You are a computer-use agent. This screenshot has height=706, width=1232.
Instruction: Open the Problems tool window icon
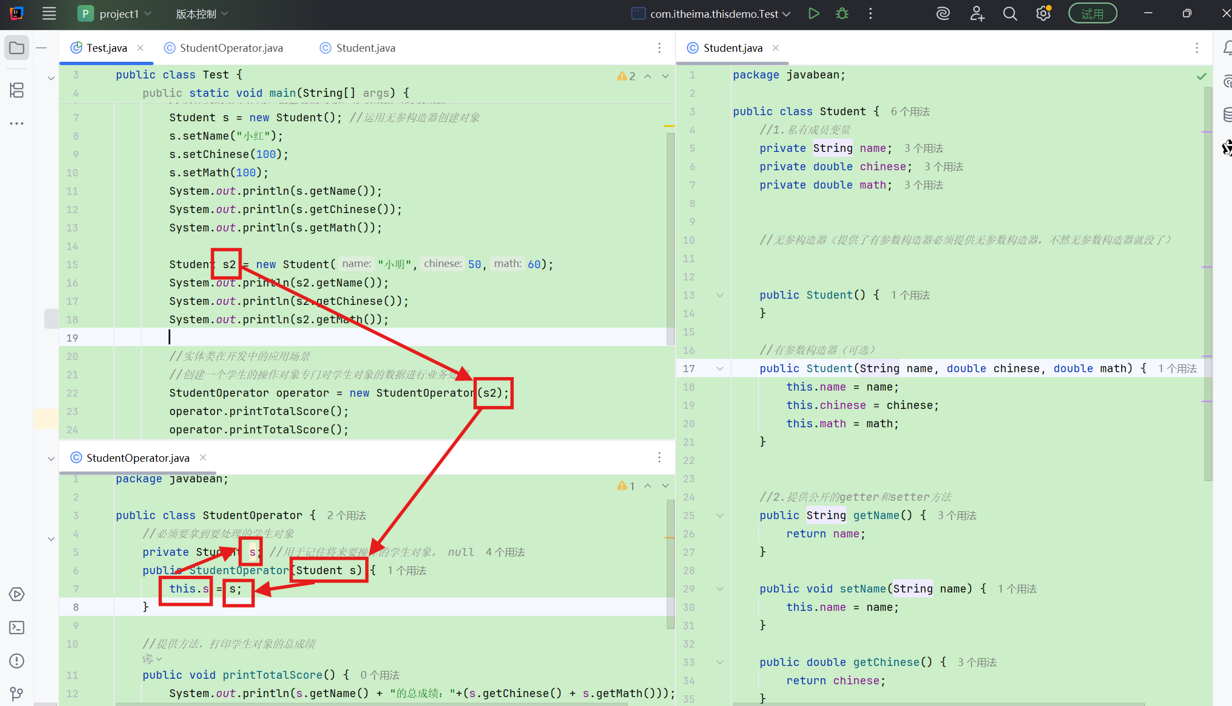click(x=17, y=661)
